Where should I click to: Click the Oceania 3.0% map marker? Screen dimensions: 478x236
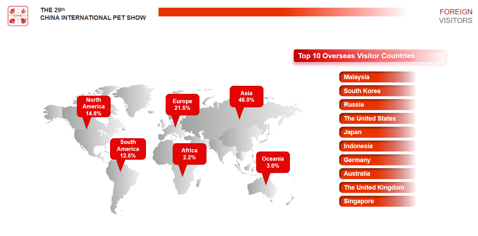(273, 162)
